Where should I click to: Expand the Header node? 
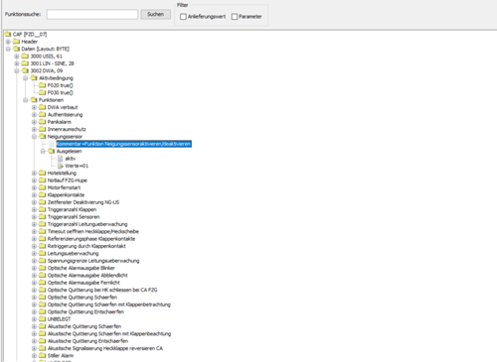tap(8, 42)
